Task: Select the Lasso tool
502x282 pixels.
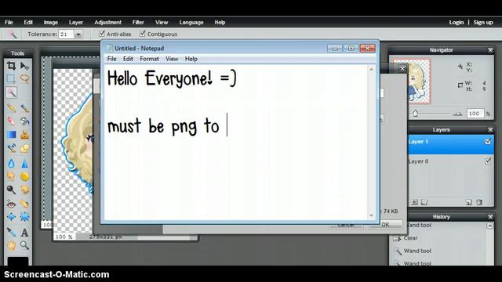Action: pyautogui.click(x=24, y=78)
